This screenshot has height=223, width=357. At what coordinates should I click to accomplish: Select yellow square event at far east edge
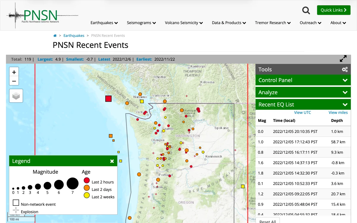point(243,186)
